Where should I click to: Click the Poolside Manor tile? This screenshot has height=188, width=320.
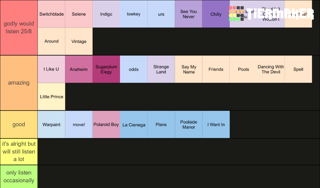click(x=189, y=124)
